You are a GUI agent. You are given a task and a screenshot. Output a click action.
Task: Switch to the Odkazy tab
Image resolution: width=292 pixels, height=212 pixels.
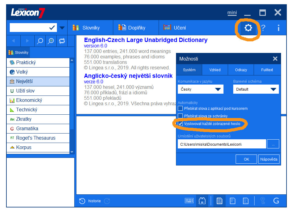tap(241, 70)
